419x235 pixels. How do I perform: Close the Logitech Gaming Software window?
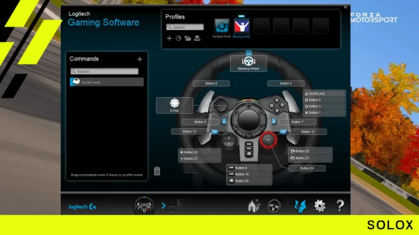click(345, 7)
